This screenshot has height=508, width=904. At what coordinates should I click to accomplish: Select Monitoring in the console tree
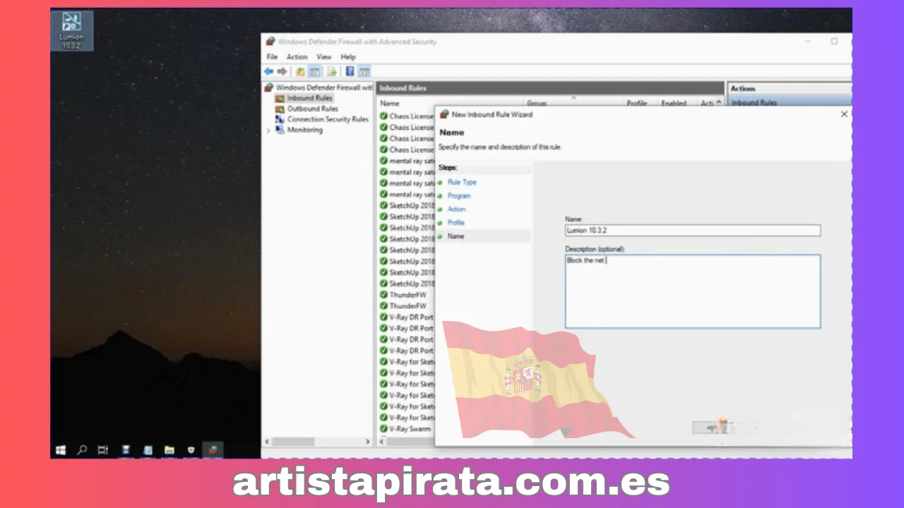[x=299, y=130]
